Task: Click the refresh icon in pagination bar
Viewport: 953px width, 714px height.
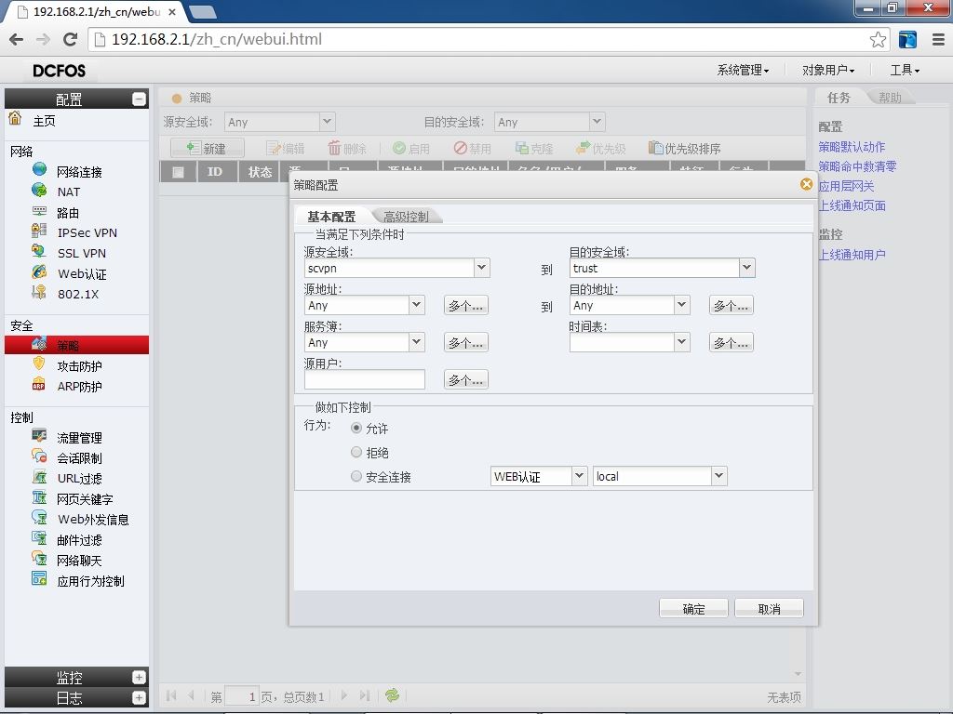Action: pyautogui.click(x=392, y=695)
